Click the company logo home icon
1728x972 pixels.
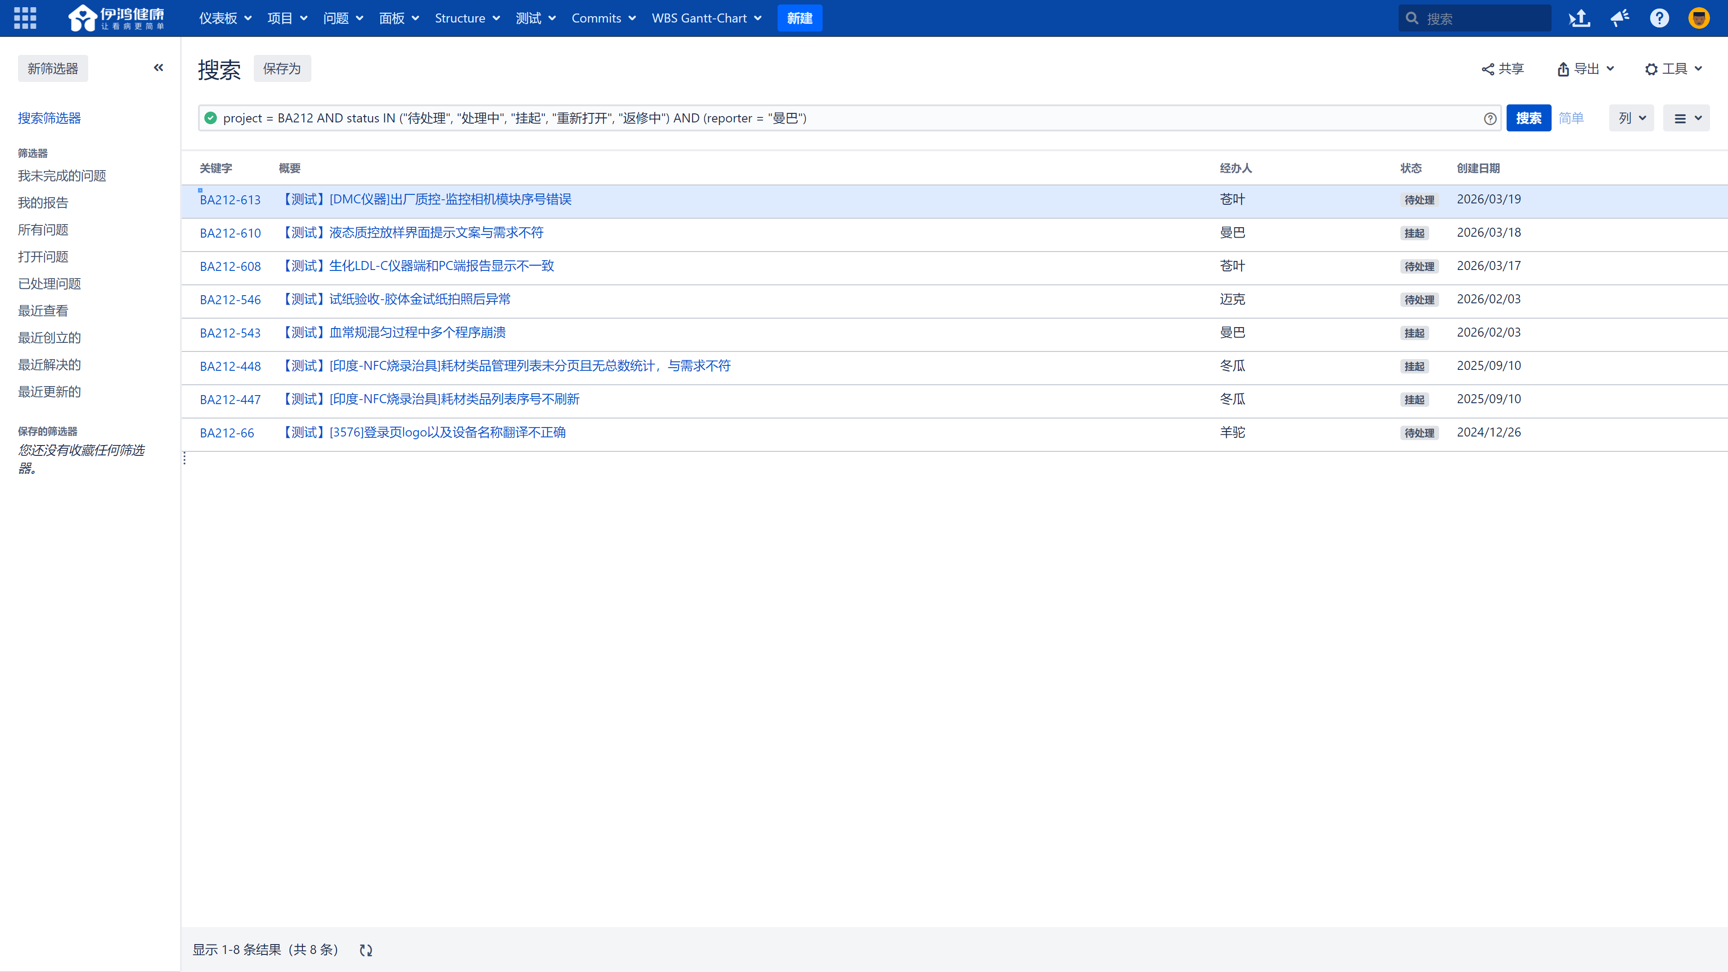click(115, 18)
